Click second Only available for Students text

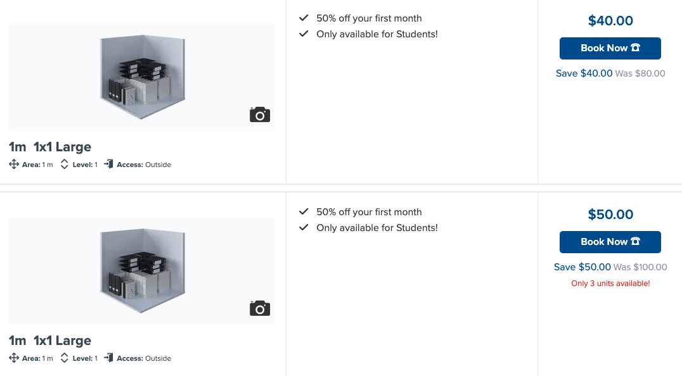pos(376,227)
